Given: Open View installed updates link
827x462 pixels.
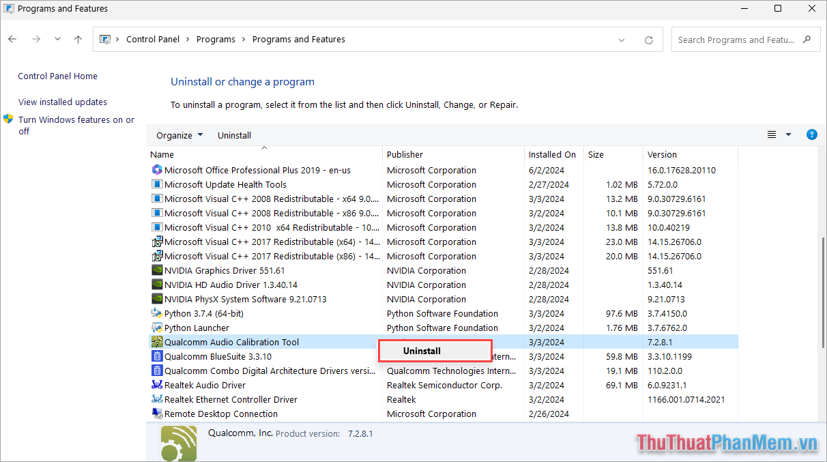Looking at the screenshot, I should [x=63, y=102].
